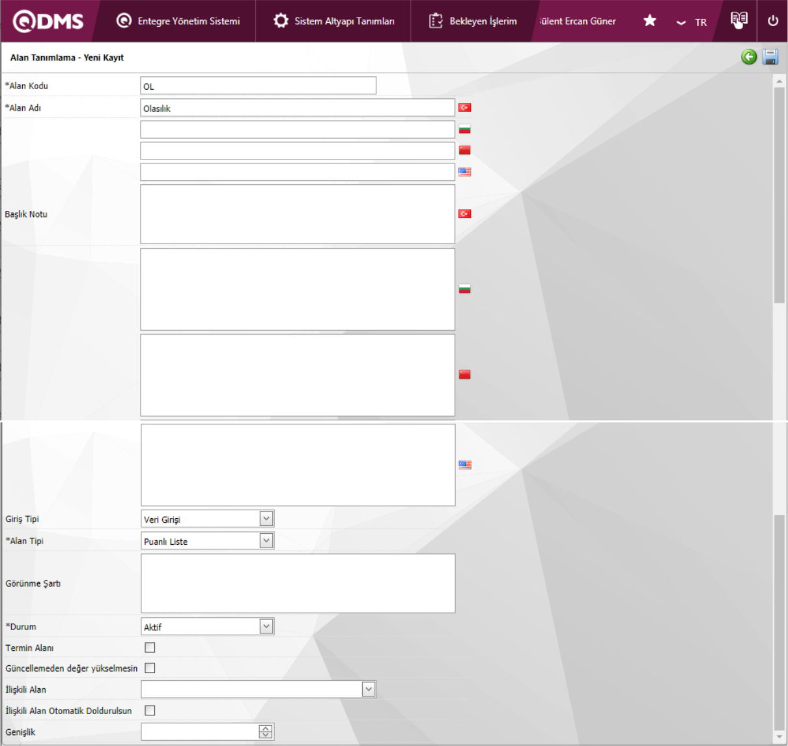Click the Alan Kodu input field

click(258, 86)
